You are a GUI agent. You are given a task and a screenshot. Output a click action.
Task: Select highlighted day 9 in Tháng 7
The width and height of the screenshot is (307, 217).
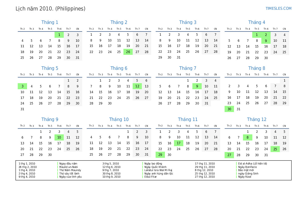point(197,86)
